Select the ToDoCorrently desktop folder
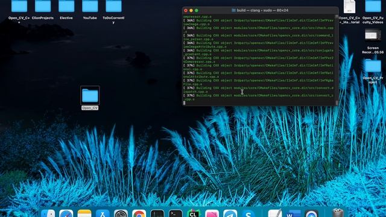Image resolution: width=386 pixels, height=217 pixels. coord(113,7)
